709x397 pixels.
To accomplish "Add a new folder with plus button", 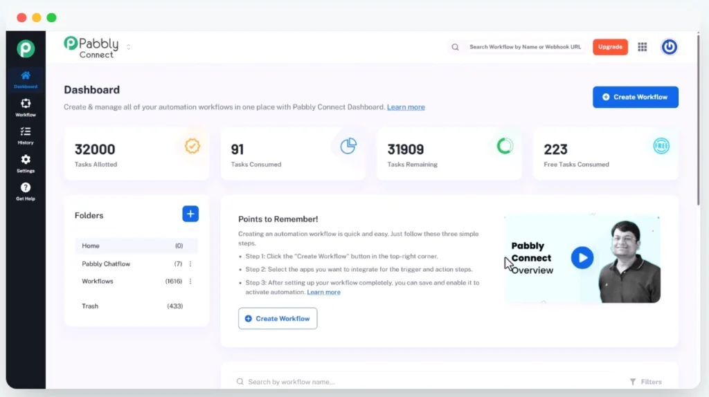I will pyautogui.click(x=190, y=214).
